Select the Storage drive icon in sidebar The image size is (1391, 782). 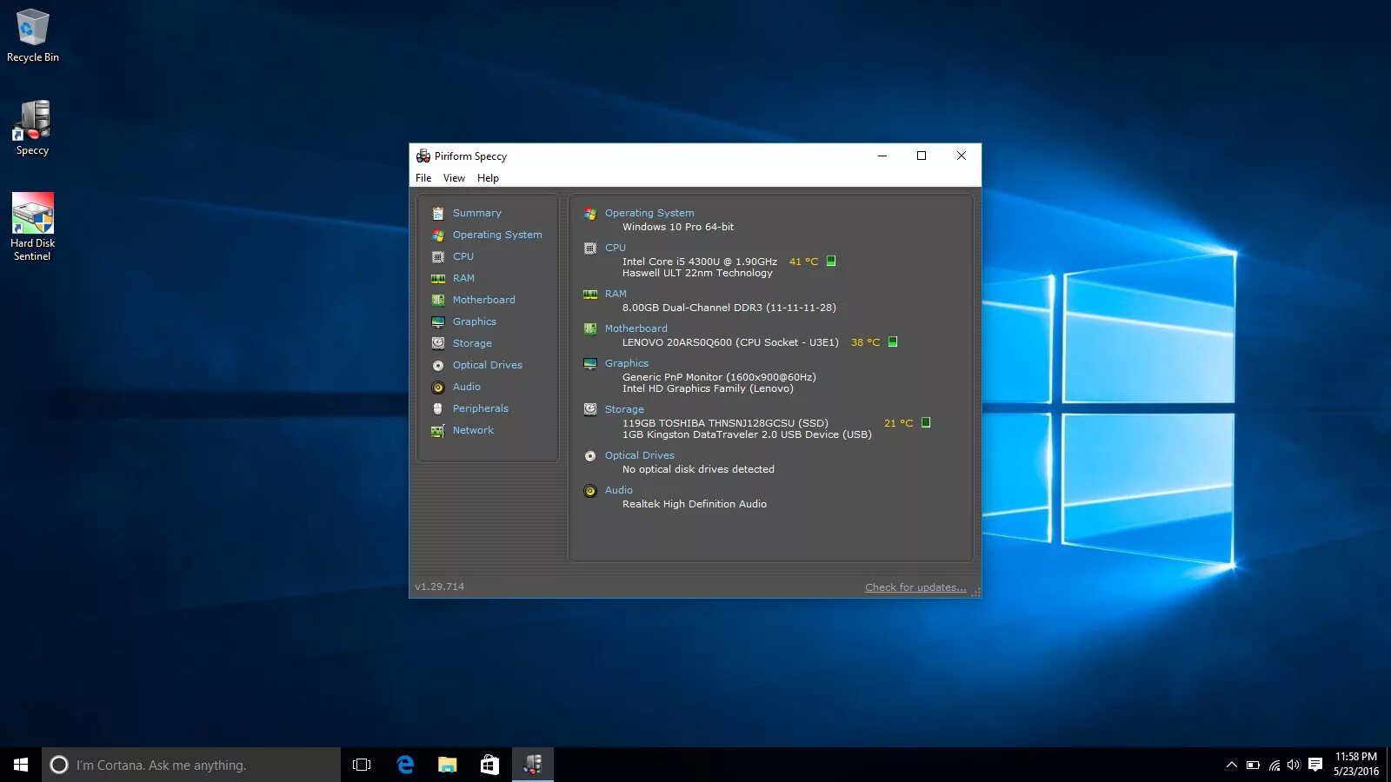pyautogui.click(x=438, y=343)
